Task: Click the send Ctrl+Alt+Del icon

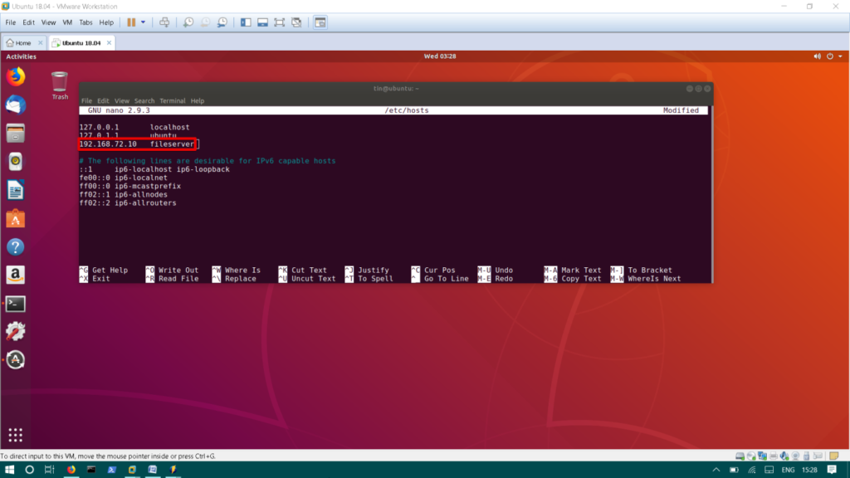Action: click(164, 22)
